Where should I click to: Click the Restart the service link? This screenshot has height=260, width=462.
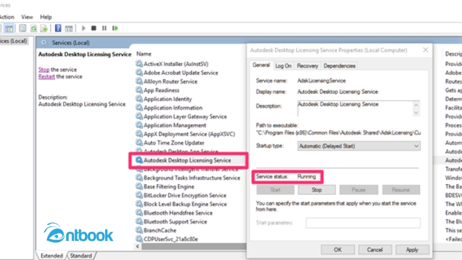pos(47,77)
